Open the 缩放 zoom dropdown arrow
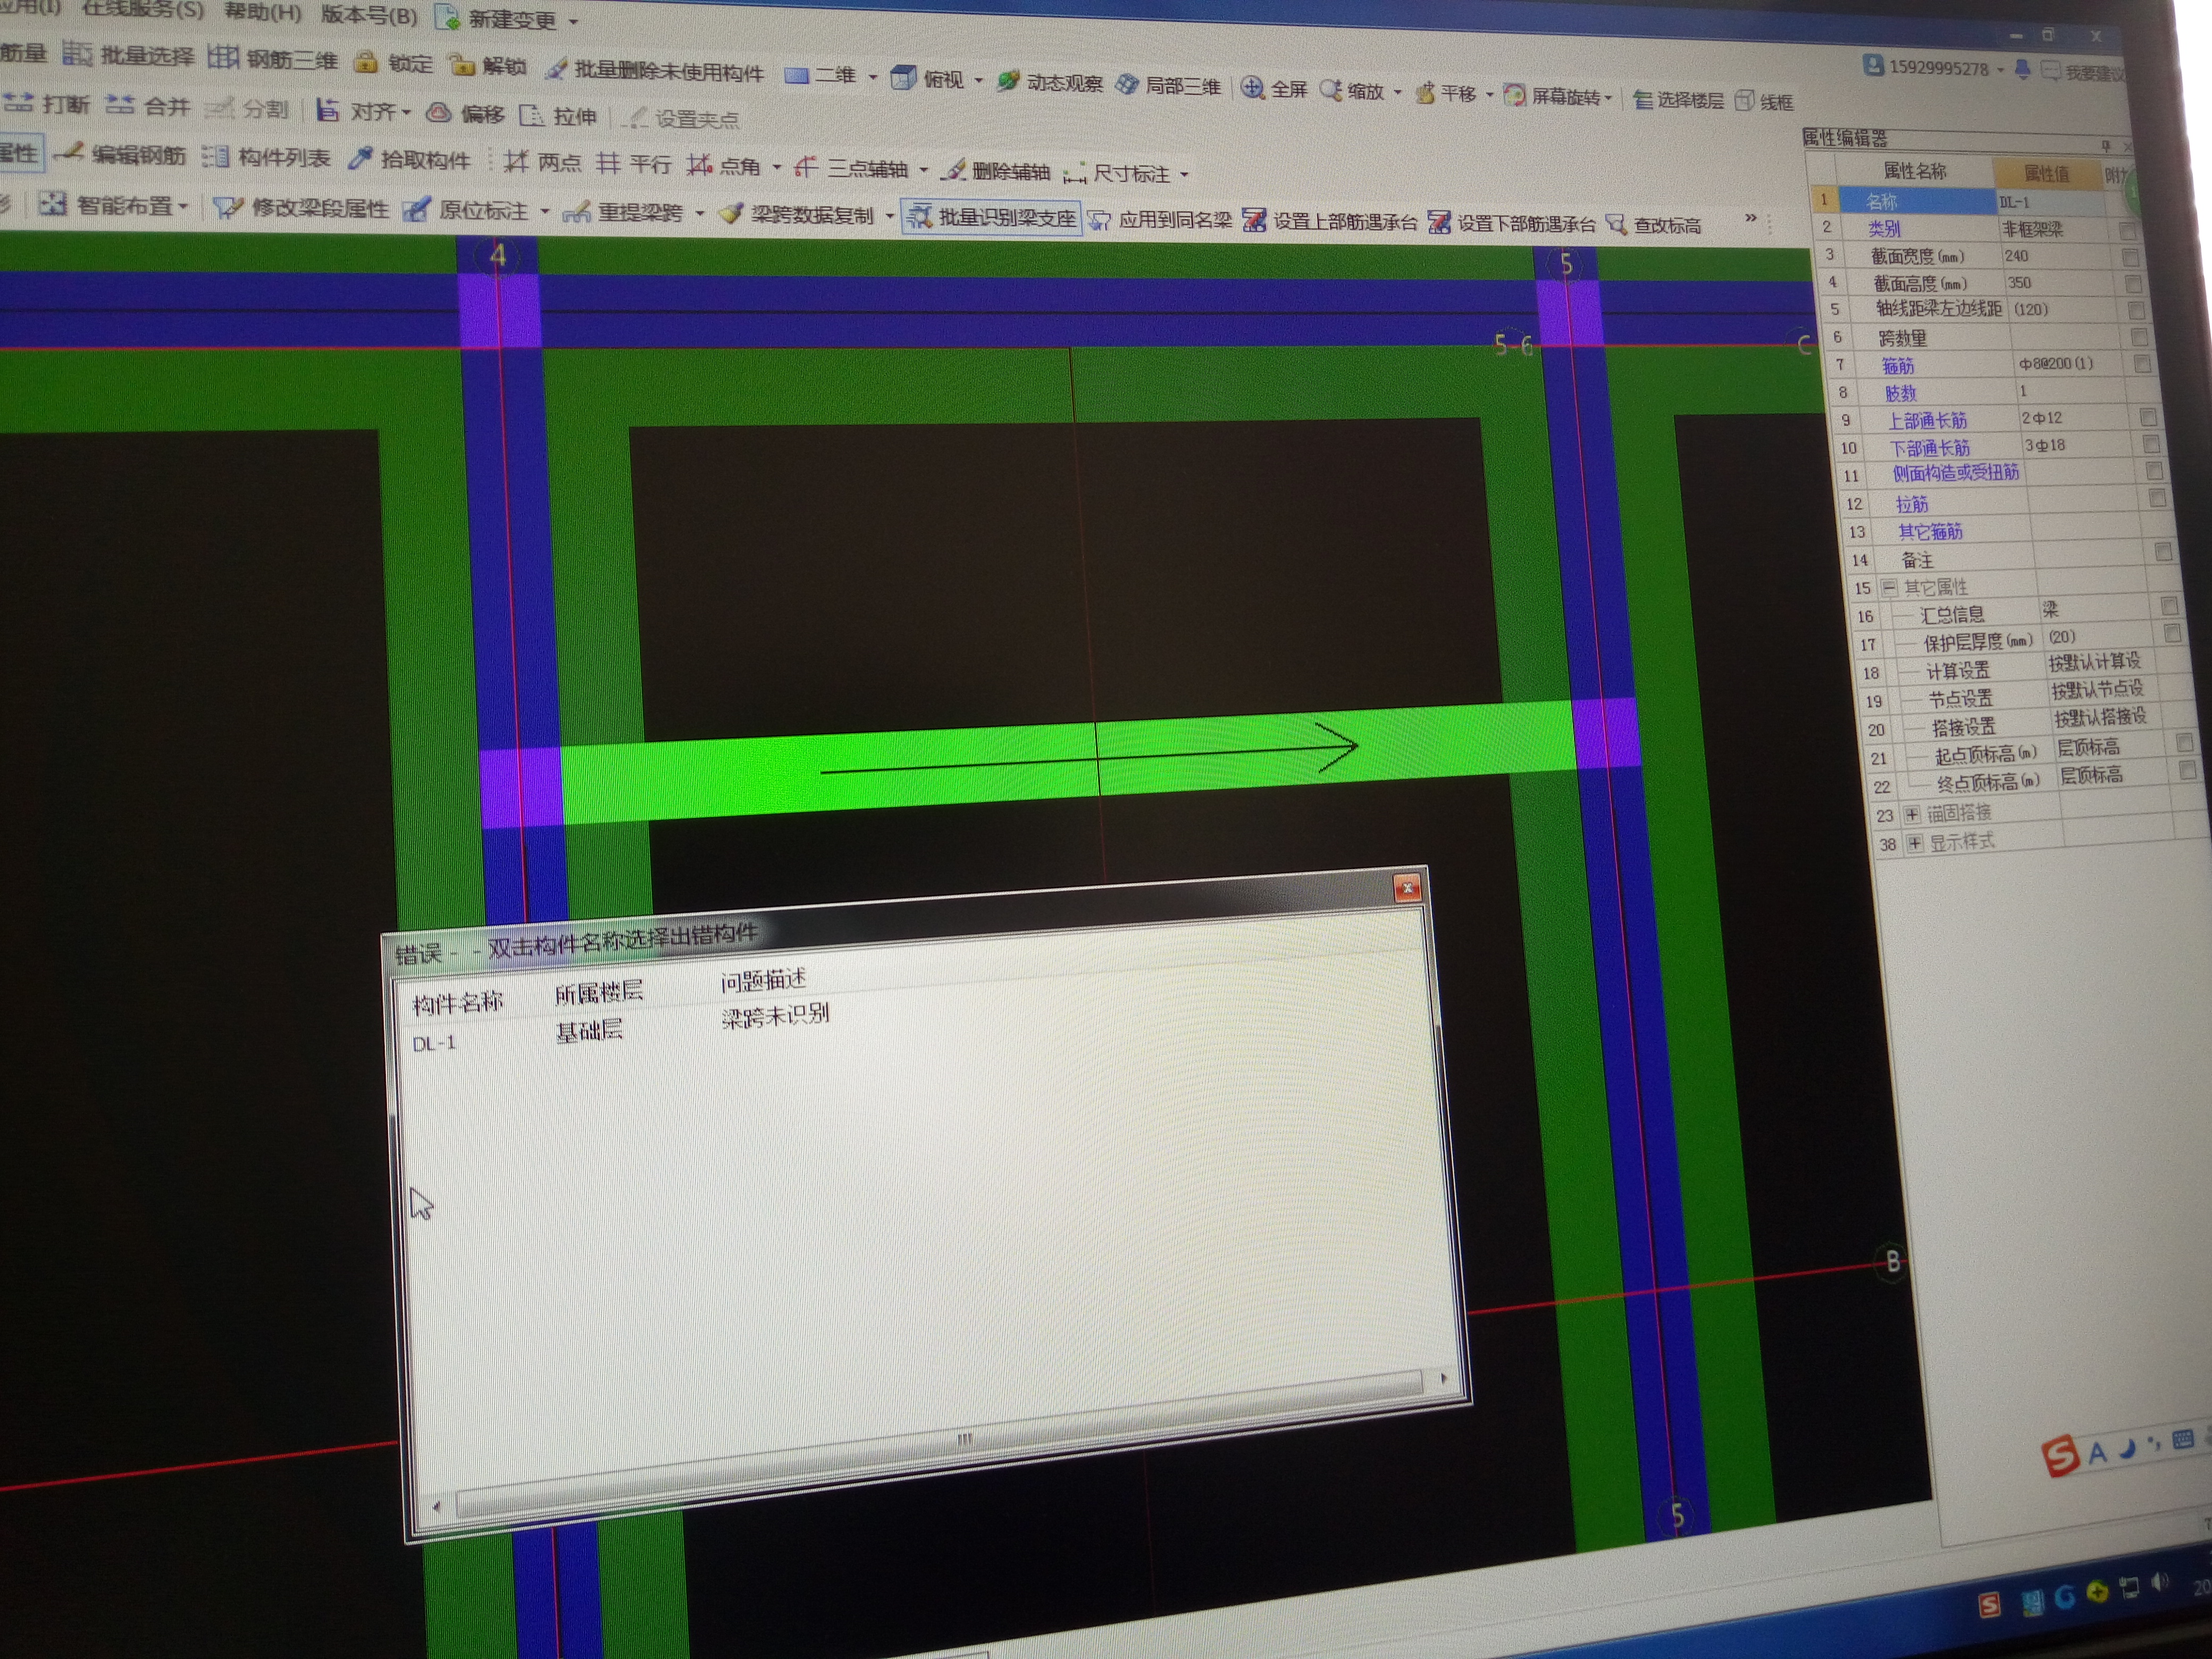The image size is (2212, 1659). [1397, 93]
